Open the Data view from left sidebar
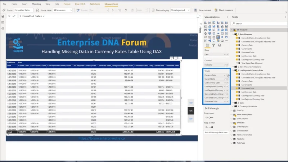This screenshot has width=288, height=162. (3, 22)
